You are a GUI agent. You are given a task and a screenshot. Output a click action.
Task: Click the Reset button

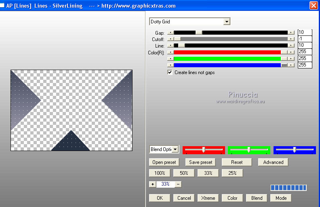[237, 162]
